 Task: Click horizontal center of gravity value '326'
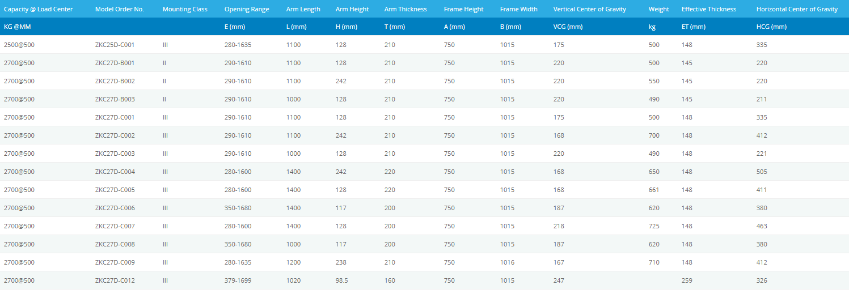[762, 280]
